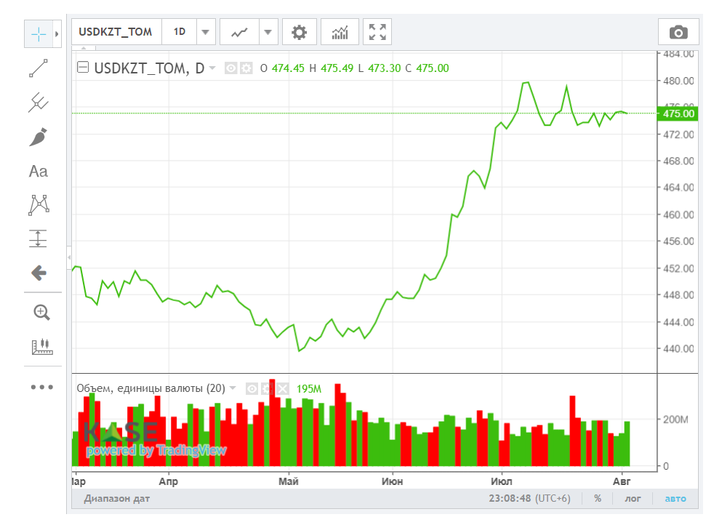
Task: Click the Диапазон дат date range button
Action: 117,499
